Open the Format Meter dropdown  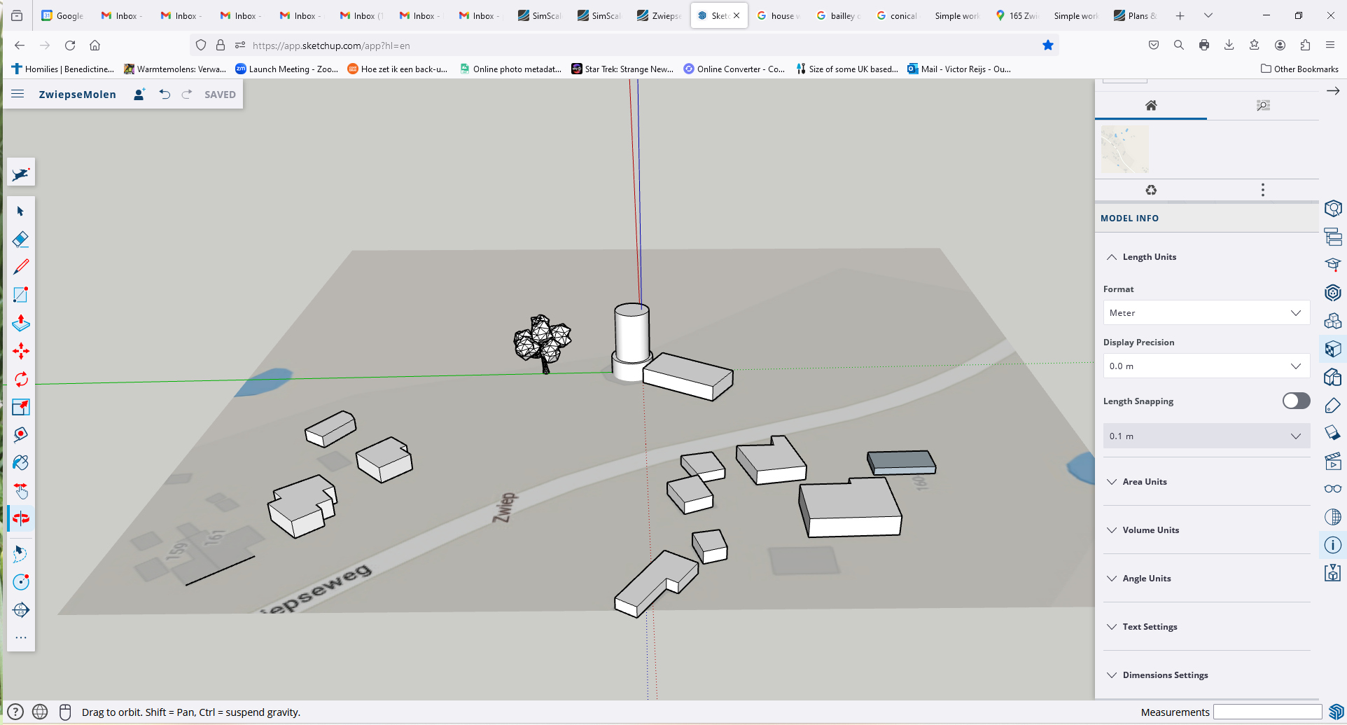tap(1205, 312)
